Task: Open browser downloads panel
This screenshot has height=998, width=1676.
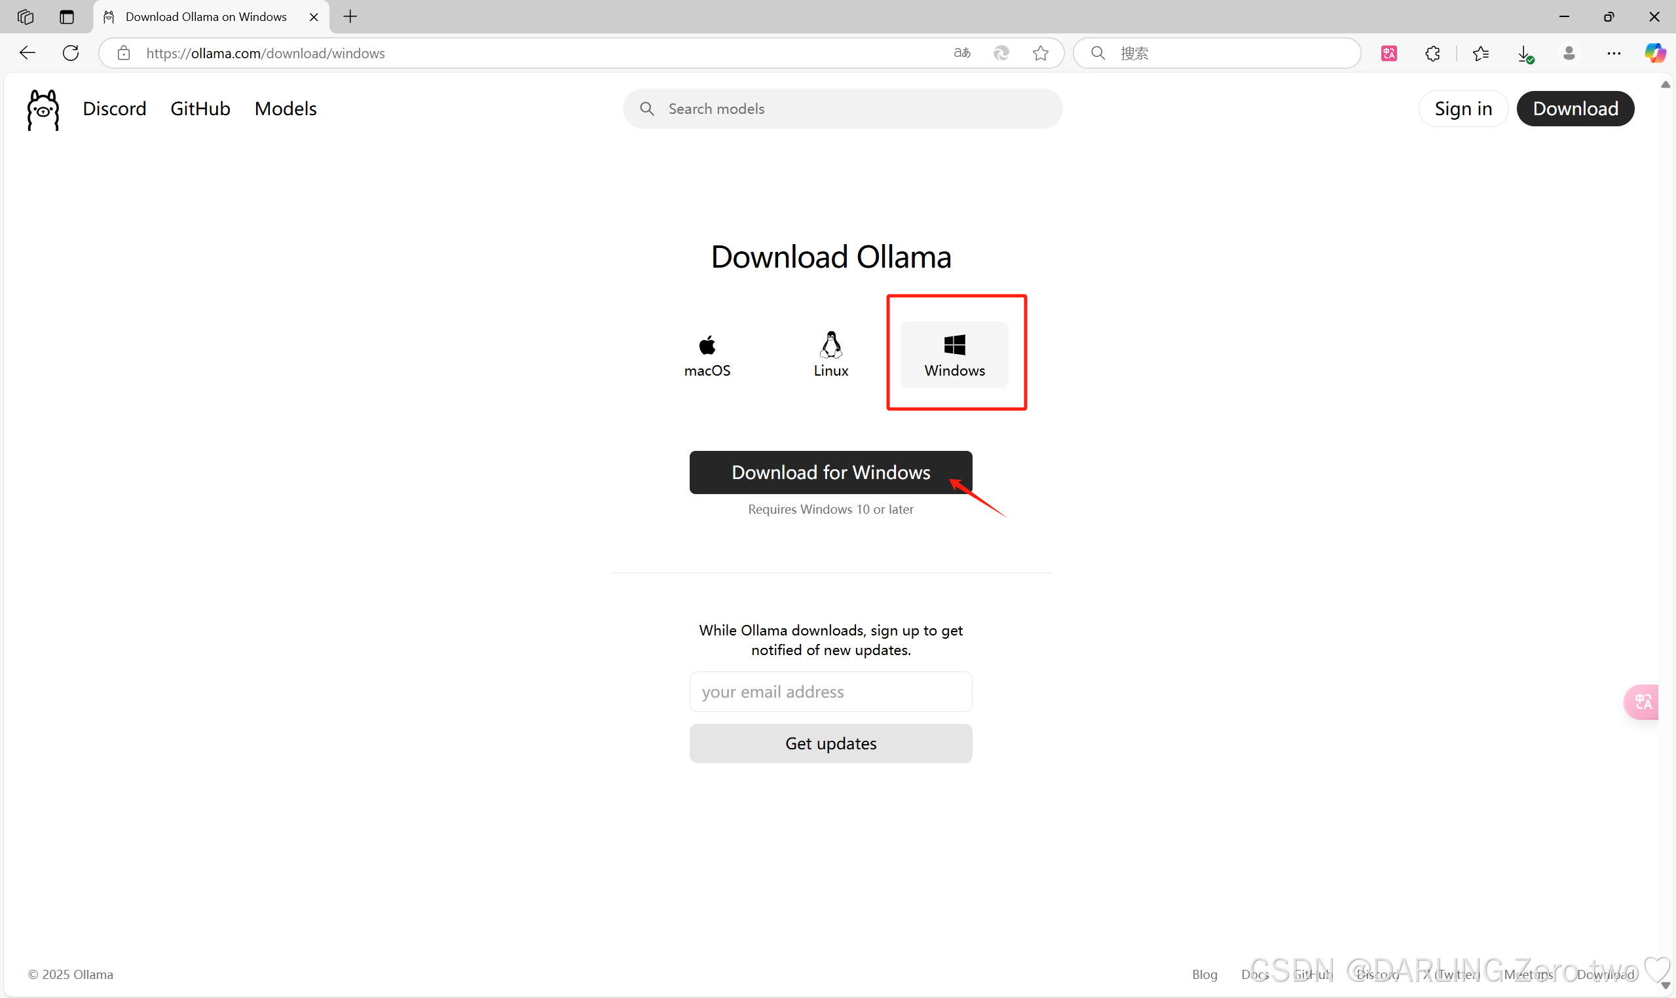Action: pos(1525,53)
